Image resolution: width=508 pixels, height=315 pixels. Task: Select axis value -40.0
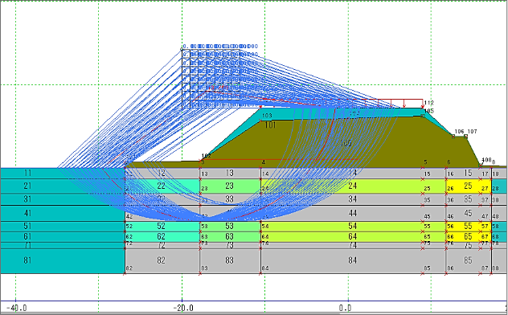coord(17,308)
